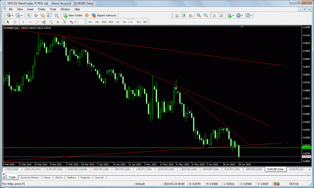314x188 pixels.
Task: Zoom in on the chart
Action: point(199,15)
